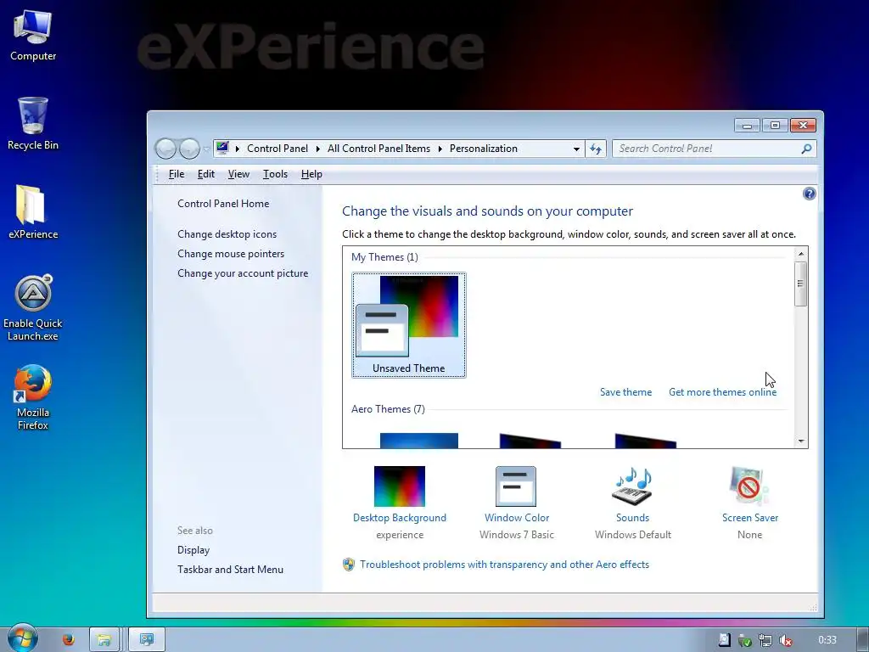Select the Recycle Bin desktop icon
The width and height of the screenshot is (869, 652).
point(33,124)
